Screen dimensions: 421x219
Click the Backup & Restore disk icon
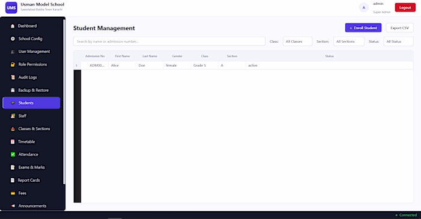pos(13,90)
